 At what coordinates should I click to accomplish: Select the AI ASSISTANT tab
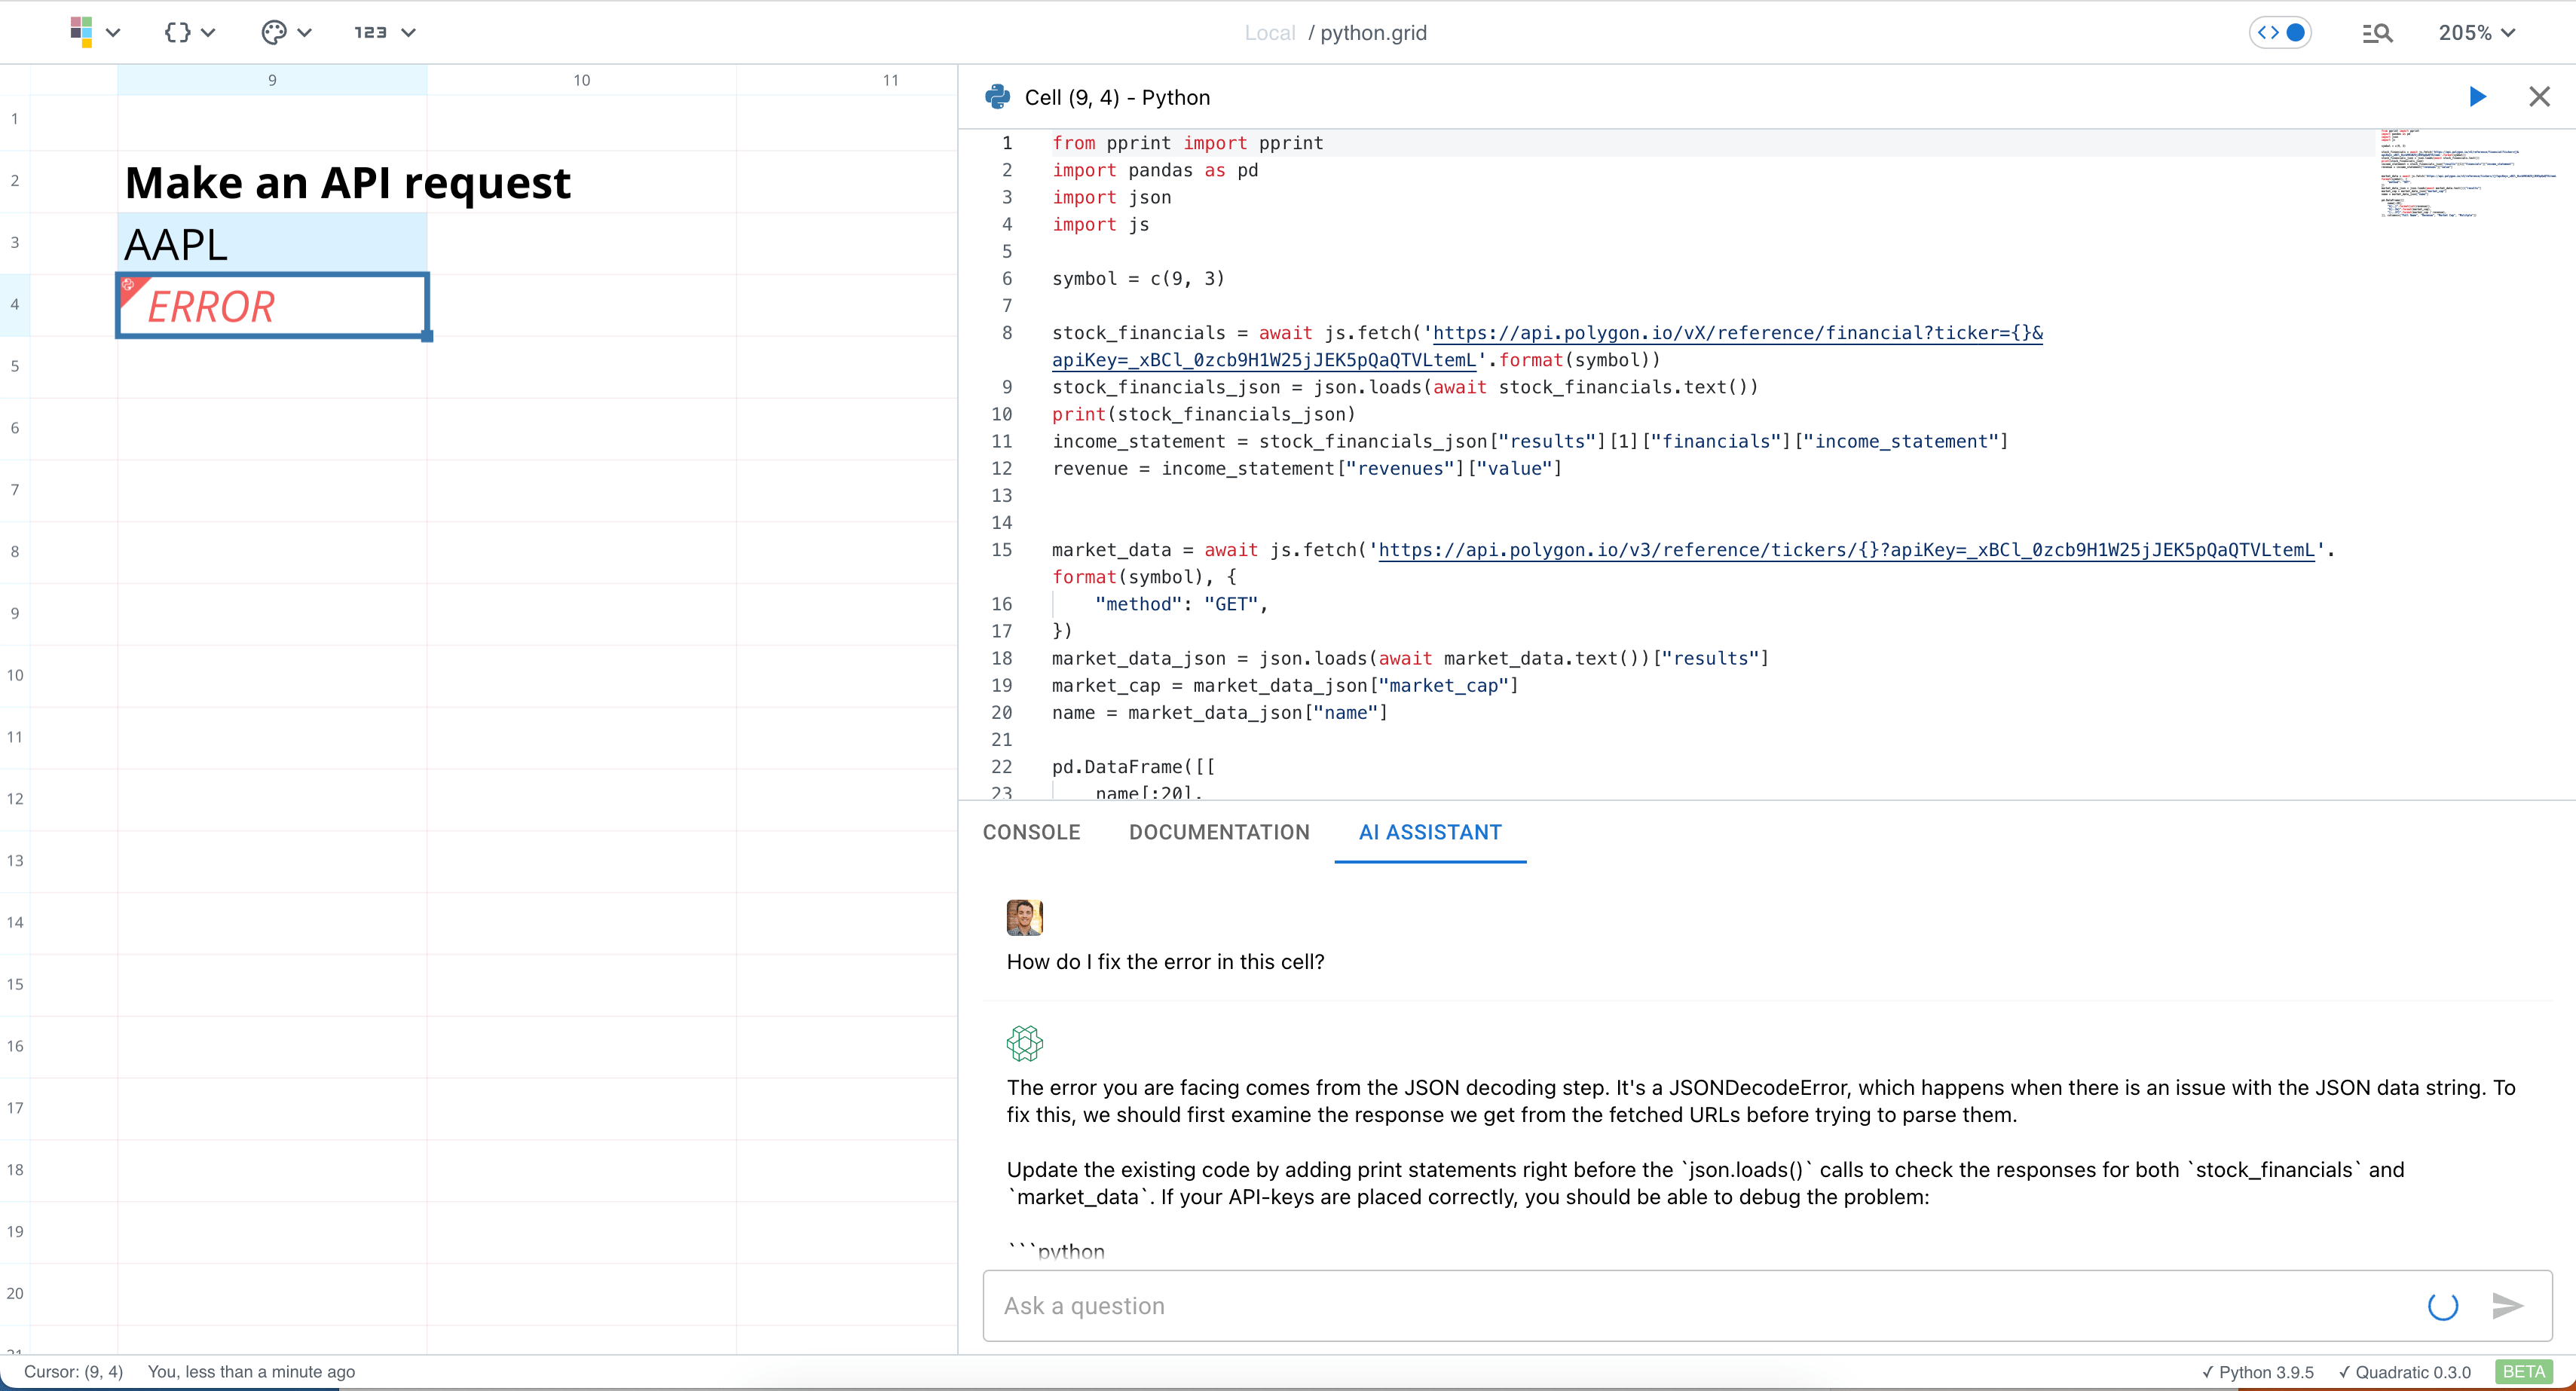[1429, 832]
